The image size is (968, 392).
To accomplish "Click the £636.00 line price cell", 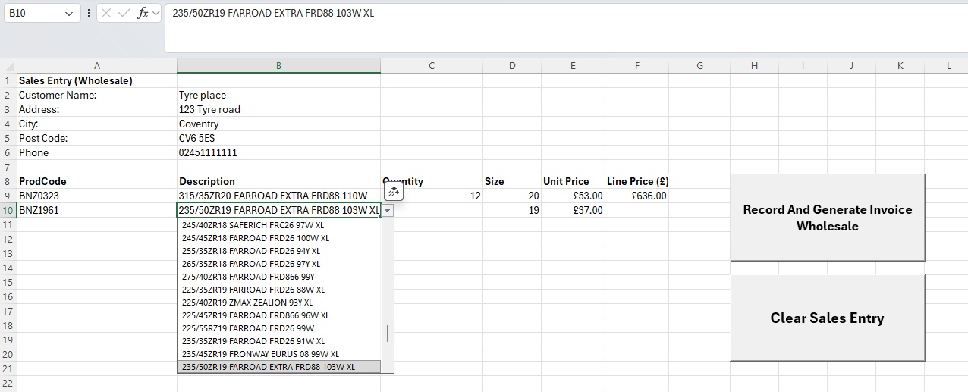I will pyautogui.click(x=637, y=196).
